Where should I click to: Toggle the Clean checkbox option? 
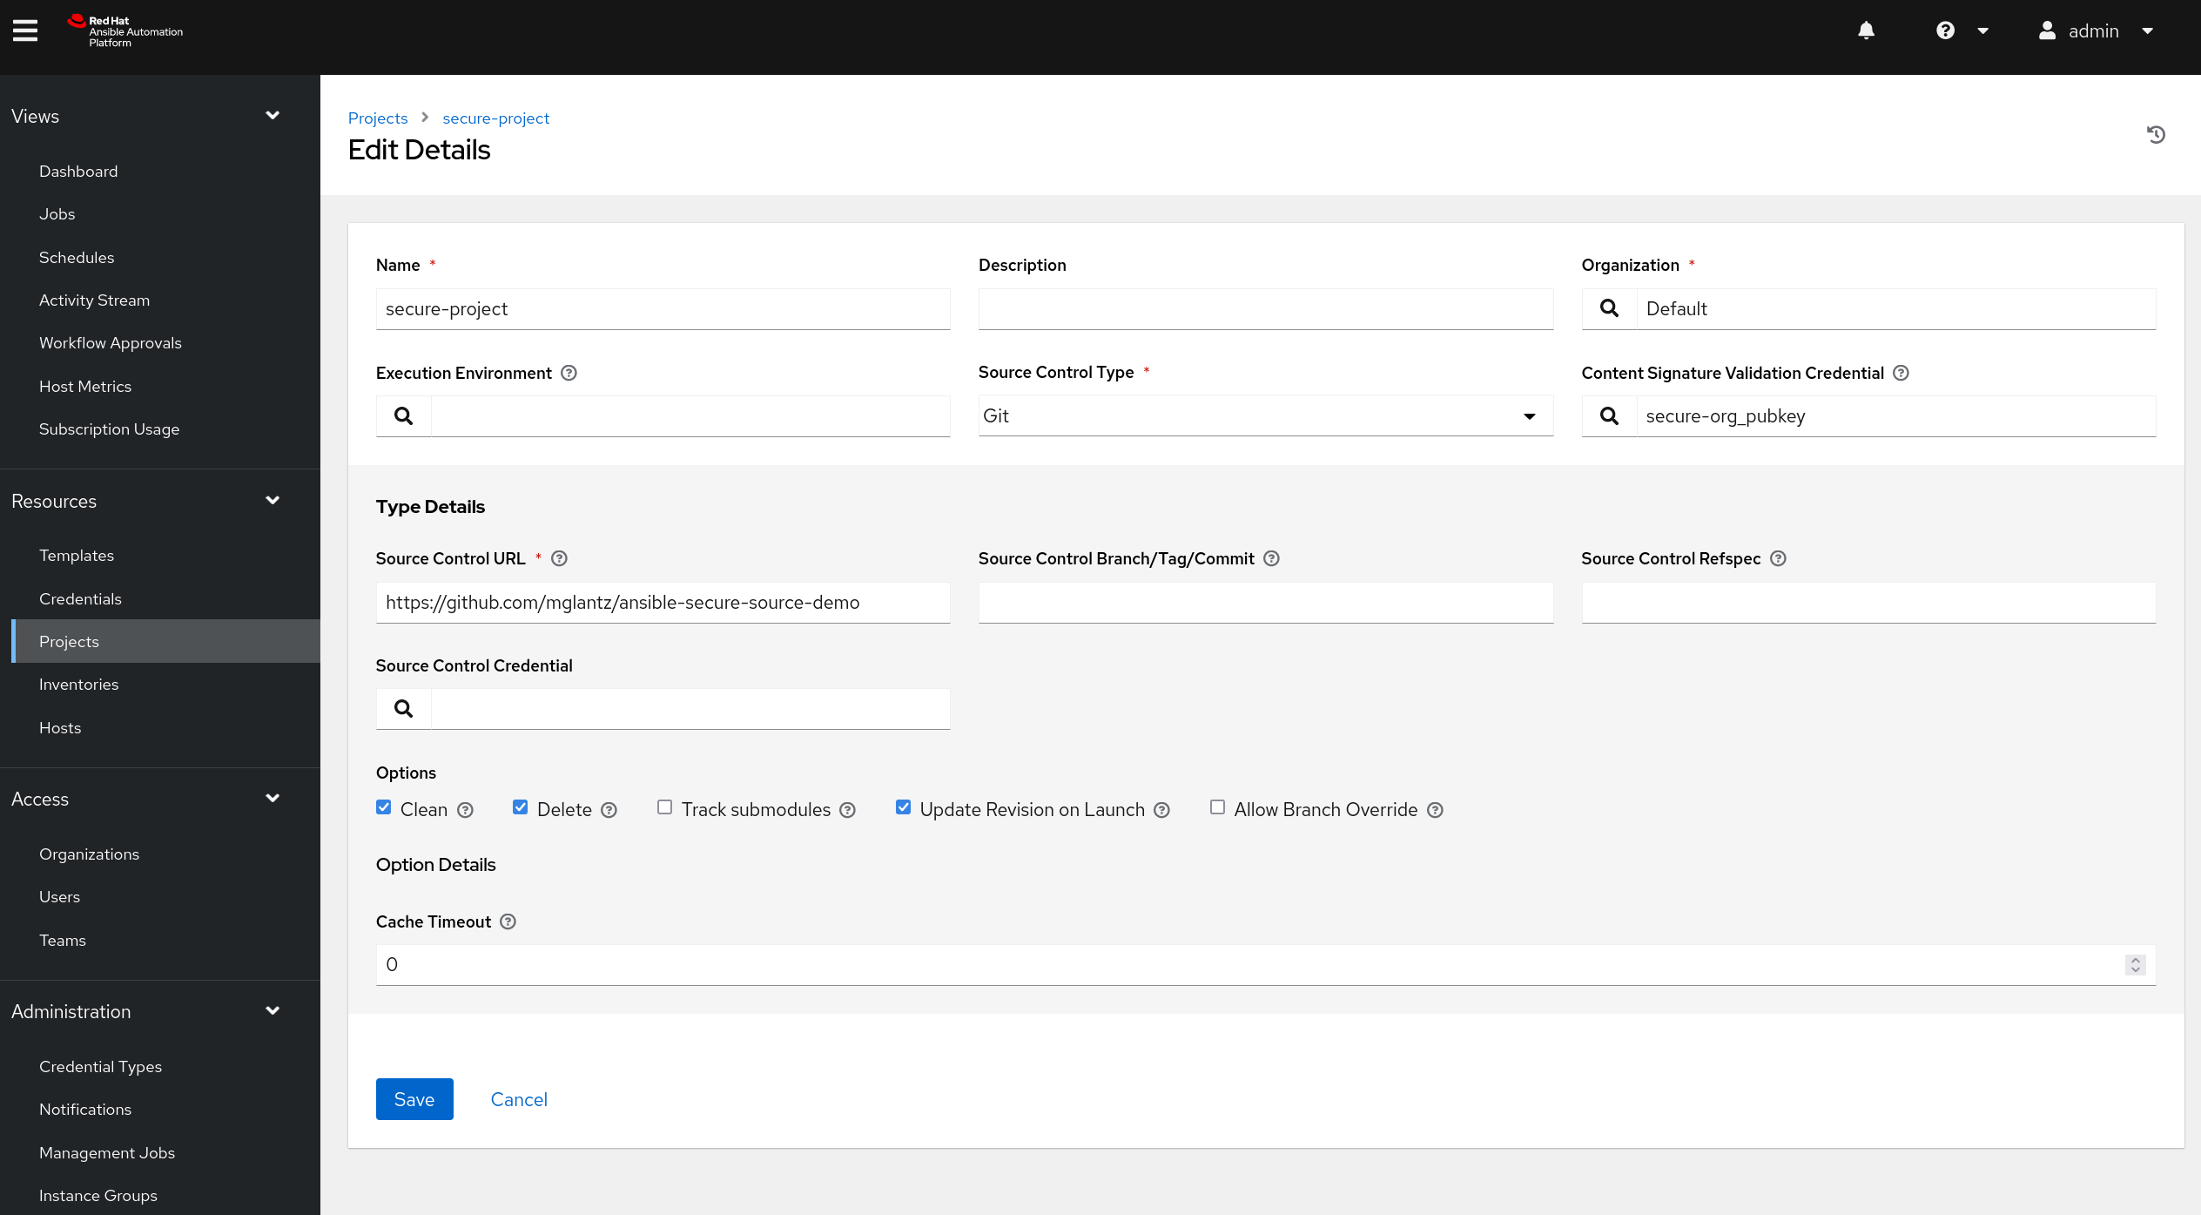386,808
